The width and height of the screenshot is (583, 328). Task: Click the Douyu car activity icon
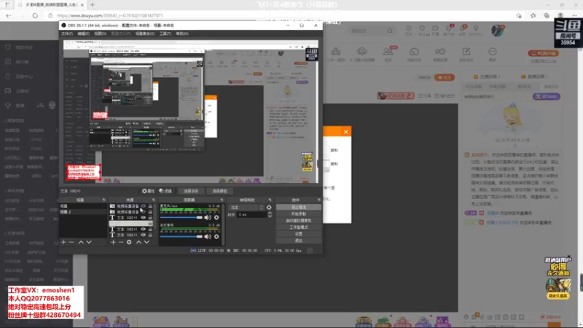[336, 52]
